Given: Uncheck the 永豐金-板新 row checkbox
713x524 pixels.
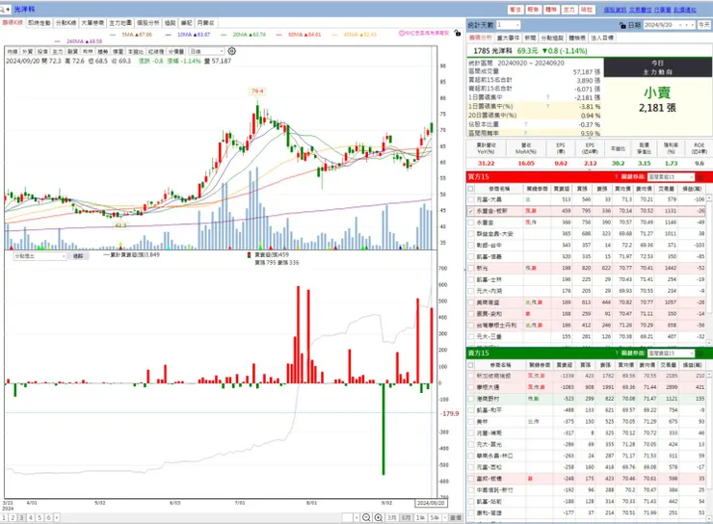Looking at the screenshot, I should click(x=470, y=211).
